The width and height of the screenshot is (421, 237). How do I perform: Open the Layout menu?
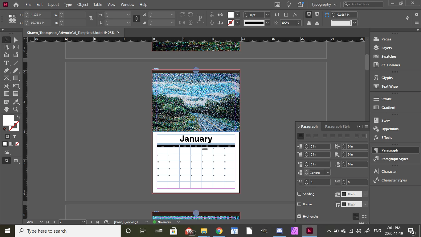coord(53,5)
